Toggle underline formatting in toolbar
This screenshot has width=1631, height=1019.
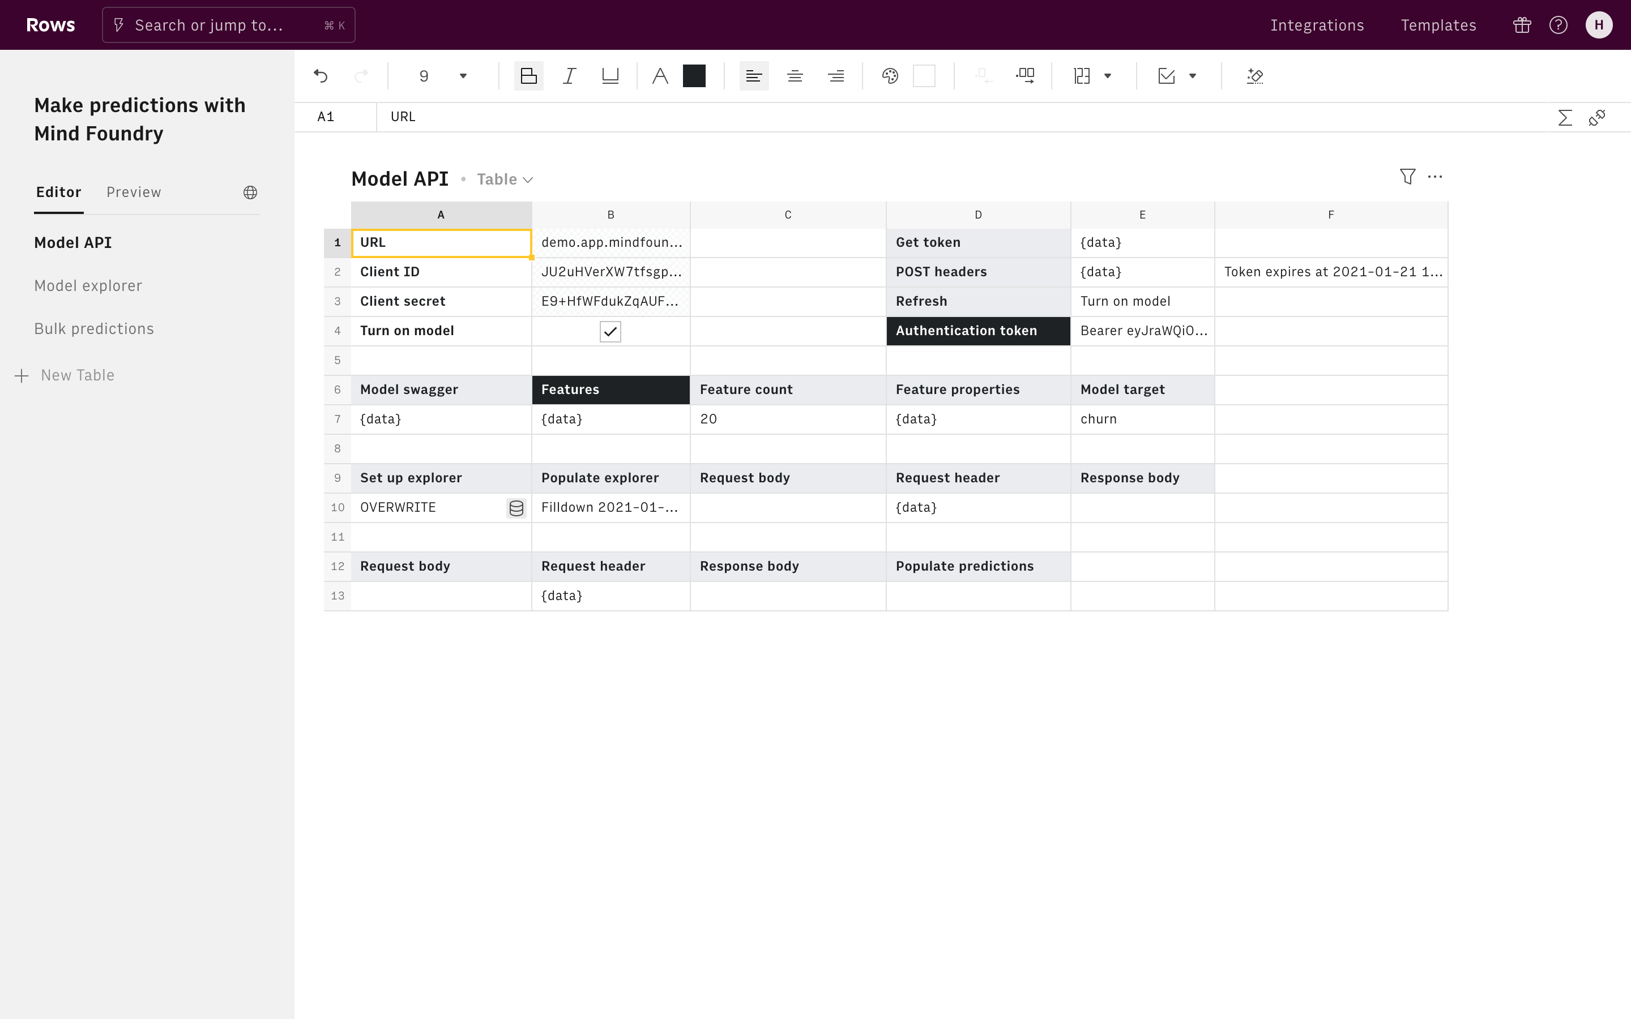point(610,76)
